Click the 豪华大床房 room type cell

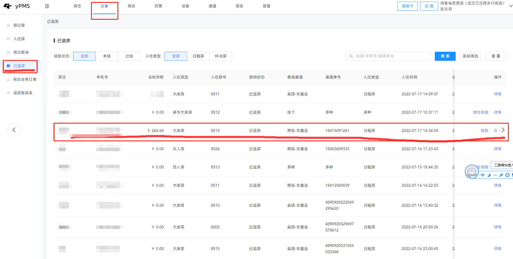coord(182,112)
